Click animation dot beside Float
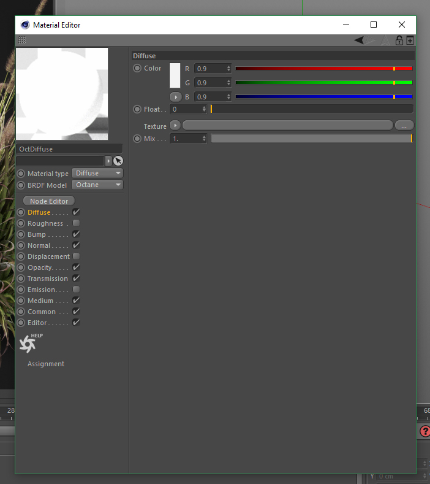Screen dimensions: 430x484 [137, 109]
